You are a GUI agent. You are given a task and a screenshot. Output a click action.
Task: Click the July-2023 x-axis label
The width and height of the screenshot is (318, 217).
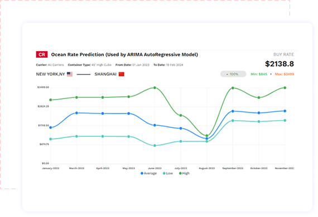pos(181,168)
